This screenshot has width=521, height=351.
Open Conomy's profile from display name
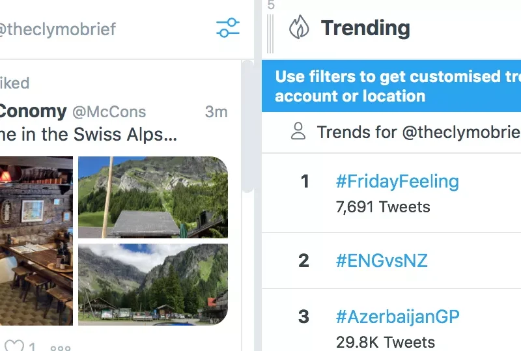pos(33,111)
